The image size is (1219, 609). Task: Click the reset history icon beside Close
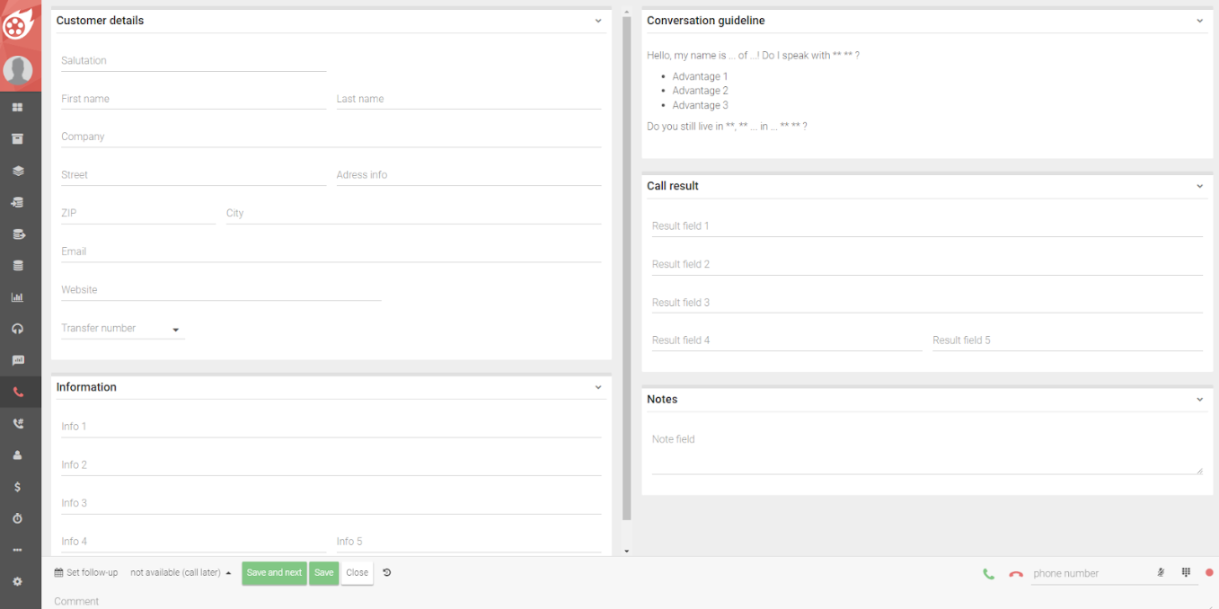[x=387, y=572]
